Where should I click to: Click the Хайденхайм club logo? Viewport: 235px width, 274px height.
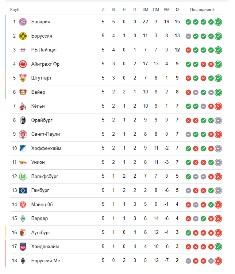[23, 247]
